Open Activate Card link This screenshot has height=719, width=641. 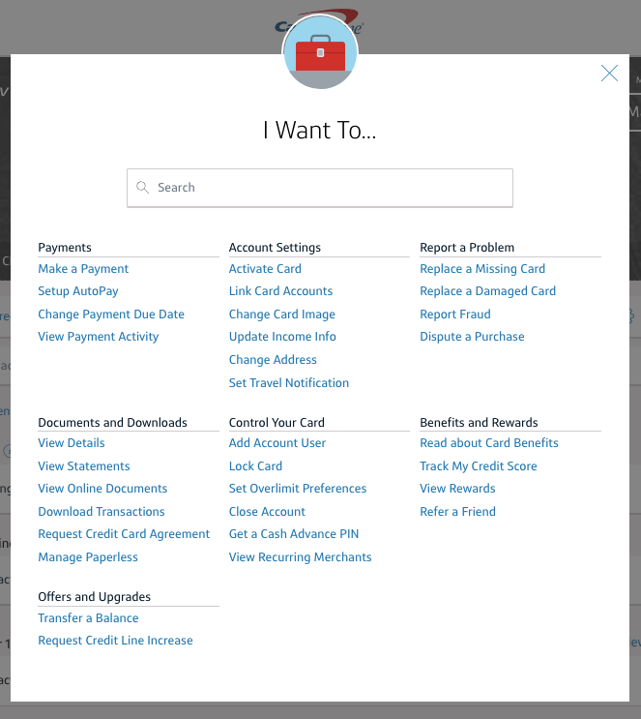point(265,269)
